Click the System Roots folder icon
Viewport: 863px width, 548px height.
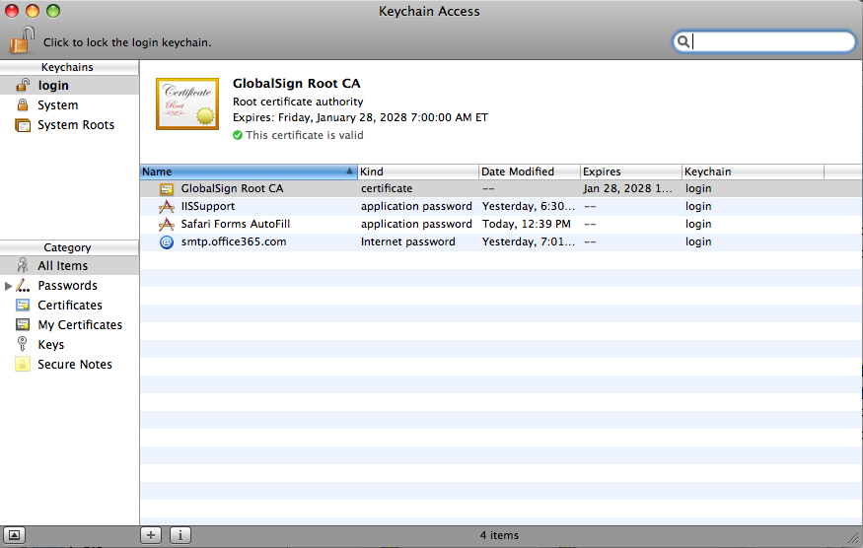coord(23,125)
